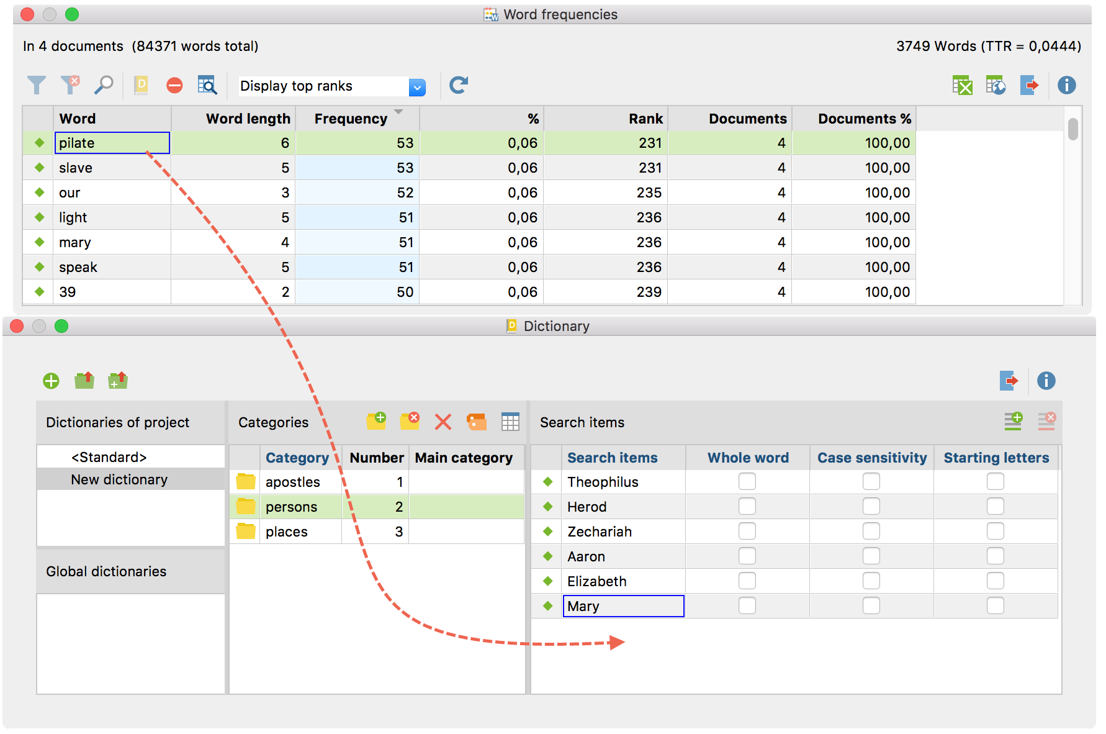Click the Mary search item text field
1106x734 pixels.
click(x=623, y=606)
